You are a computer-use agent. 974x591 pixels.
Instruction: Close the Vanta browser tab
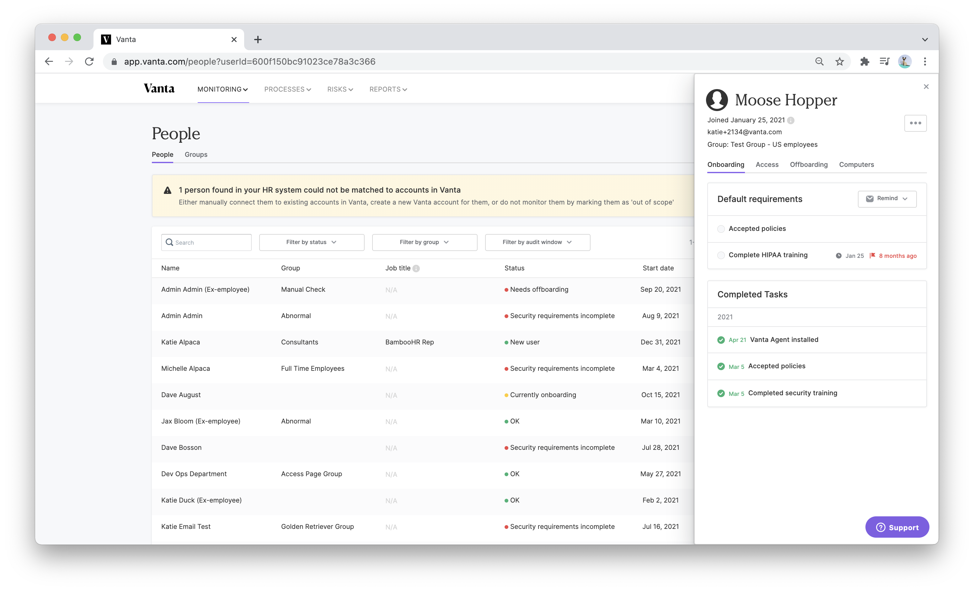coord(234,40)
